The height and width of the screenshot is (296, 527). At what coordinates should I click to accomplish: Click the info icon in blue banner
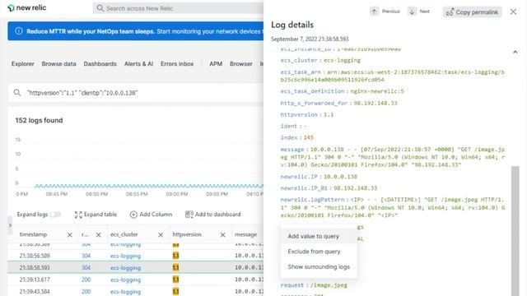pyautogui.click(x=19, y=31)
